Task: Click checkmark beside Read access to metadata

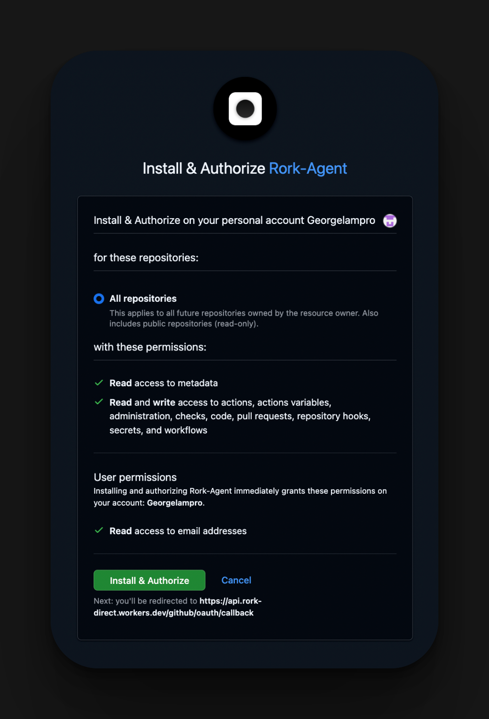Action: pyautogui.click(x=99, y=383)
